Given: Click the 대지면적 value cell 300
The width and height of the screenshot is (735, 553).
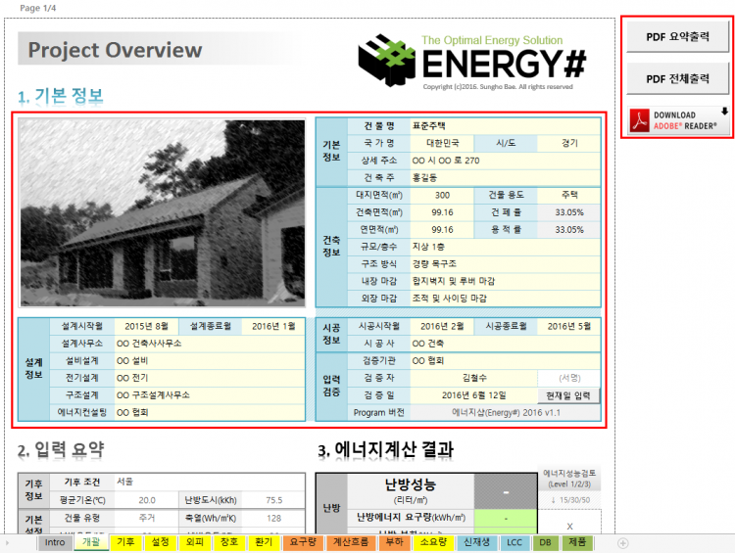Looking at the screenshot, I should point(442,196).
